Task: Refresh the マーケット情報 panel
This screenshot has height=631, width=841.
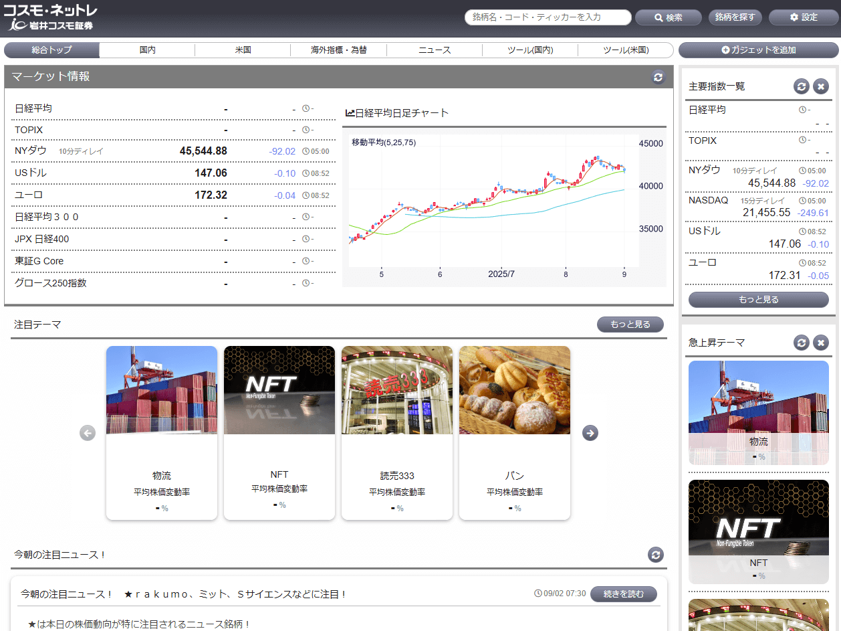Action: pos(658,77)
